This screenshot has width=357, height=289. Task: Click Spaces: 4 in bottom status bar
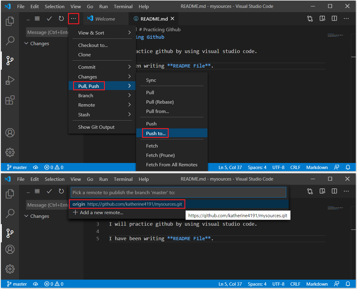click(257, 284)
